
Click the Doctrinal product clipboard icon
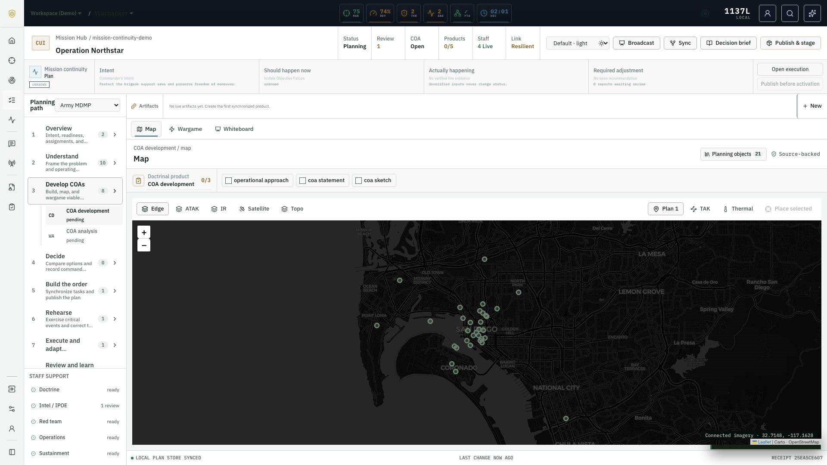coord(138,180)
